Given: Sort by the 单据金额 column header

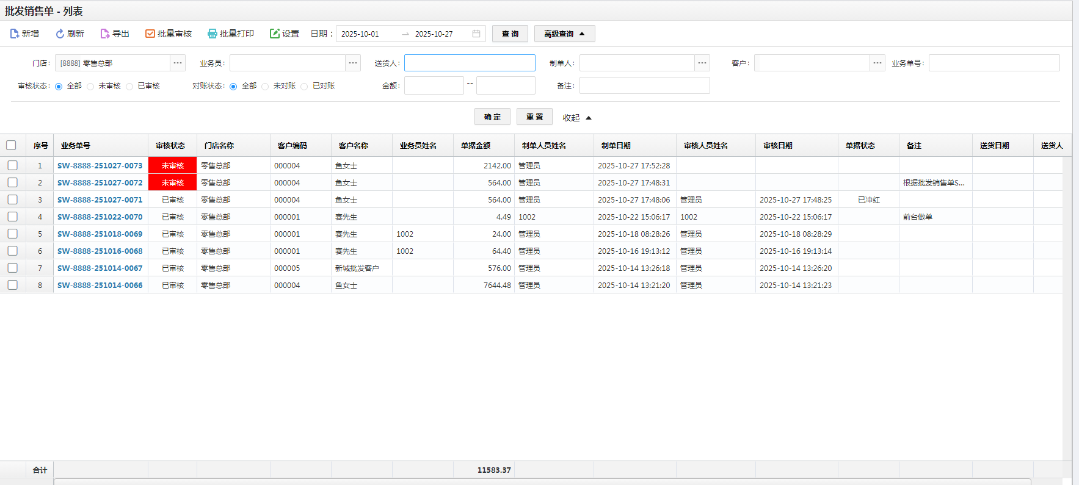Looking at the screenshot, I should click(x=476, y=146).
